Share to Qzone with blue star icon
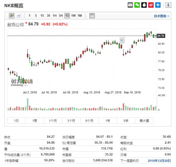 click(158, 5)
